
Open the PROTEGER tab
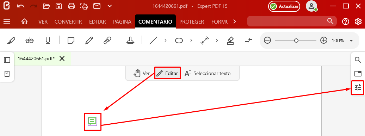click(x=192, y=21)
